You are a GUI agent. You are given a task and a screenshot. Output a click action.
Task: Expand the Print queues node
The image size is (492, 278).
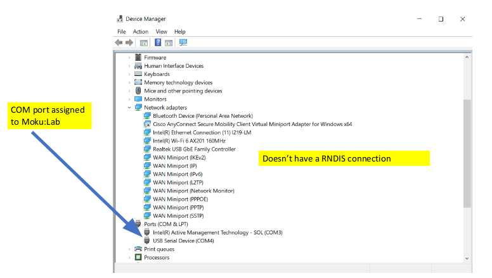click(x=129, y=249)
